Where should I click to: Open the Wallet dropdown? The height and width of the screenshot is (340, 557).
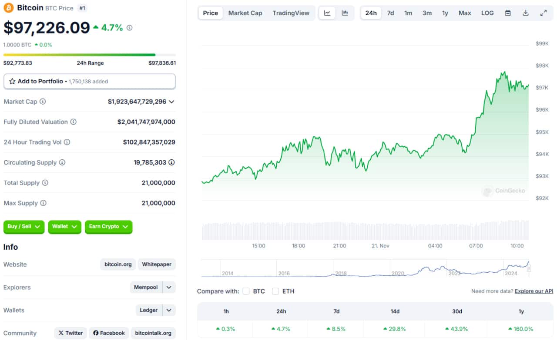[64, 227]
